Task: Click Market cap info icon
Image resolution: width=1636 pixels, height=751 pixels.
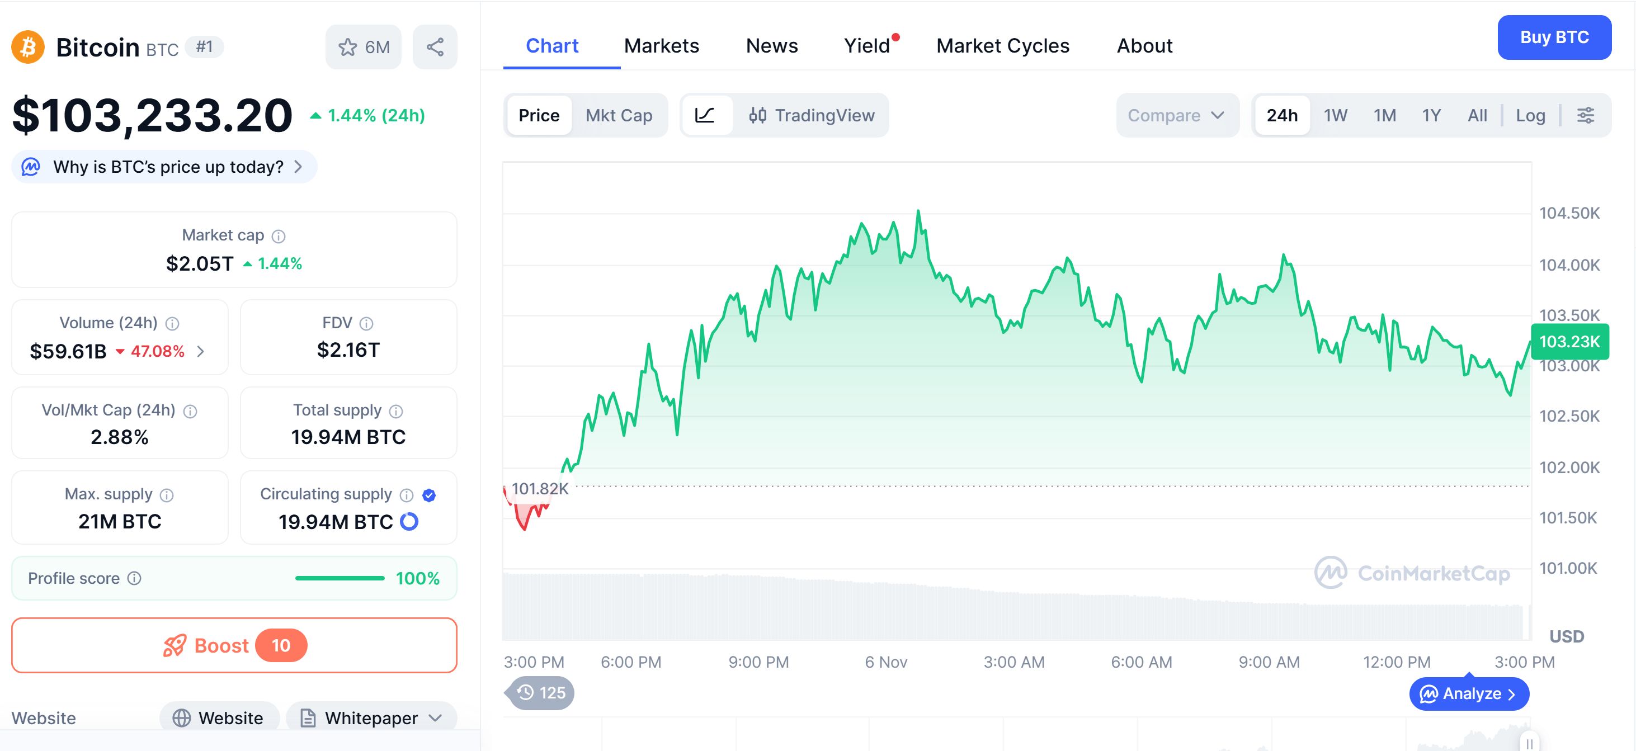Action: tap(278, 236)
